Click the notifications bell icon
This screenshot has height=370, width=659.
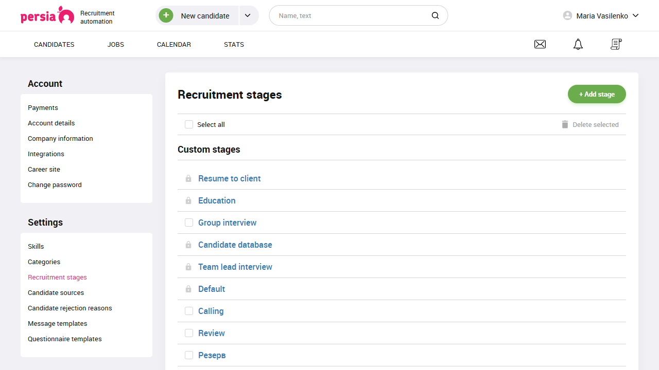click(578, 44)
